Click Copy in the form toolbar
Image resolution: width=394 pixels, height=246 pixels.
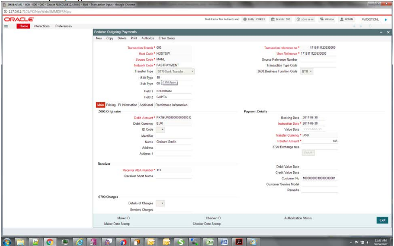click(110, 38)
